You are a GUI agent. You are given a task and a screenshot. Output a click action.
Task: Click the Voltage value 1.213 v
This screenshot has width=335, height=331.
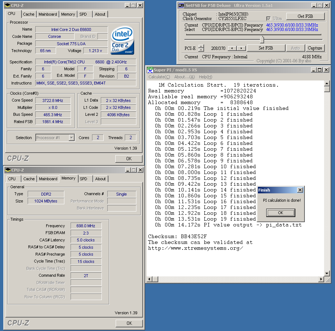tap(96, 51)
